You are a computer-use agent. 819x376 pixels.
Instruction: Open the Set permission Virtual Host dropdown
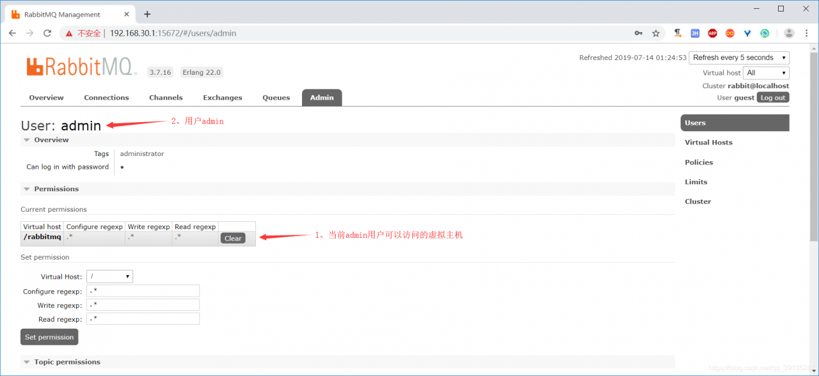109,277
